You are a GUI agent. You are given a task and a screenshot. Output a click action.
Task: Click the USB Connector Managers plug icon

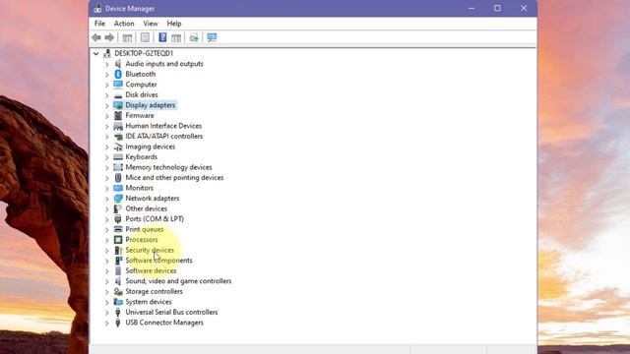[118, 323]
